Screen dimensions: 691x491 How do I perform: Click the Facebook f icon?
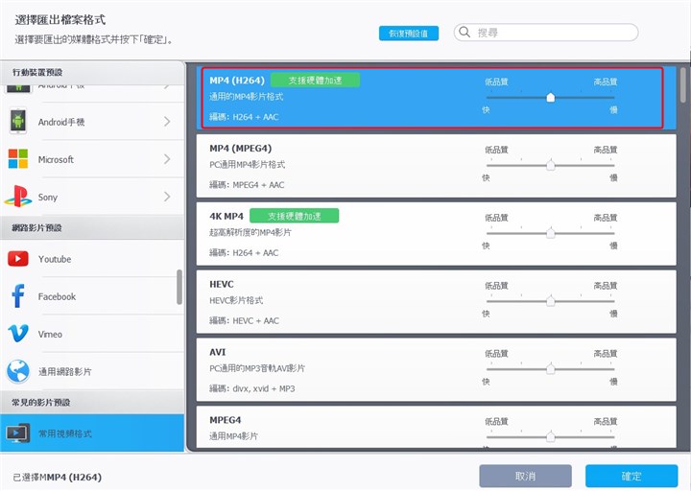(18, 296)
